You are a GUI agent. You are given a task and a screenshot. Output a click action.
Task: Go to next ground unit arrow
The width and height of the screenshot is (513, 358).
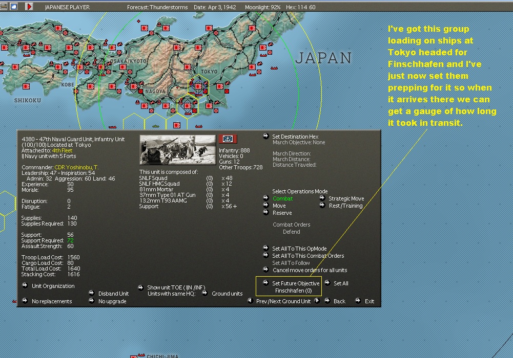317,301
